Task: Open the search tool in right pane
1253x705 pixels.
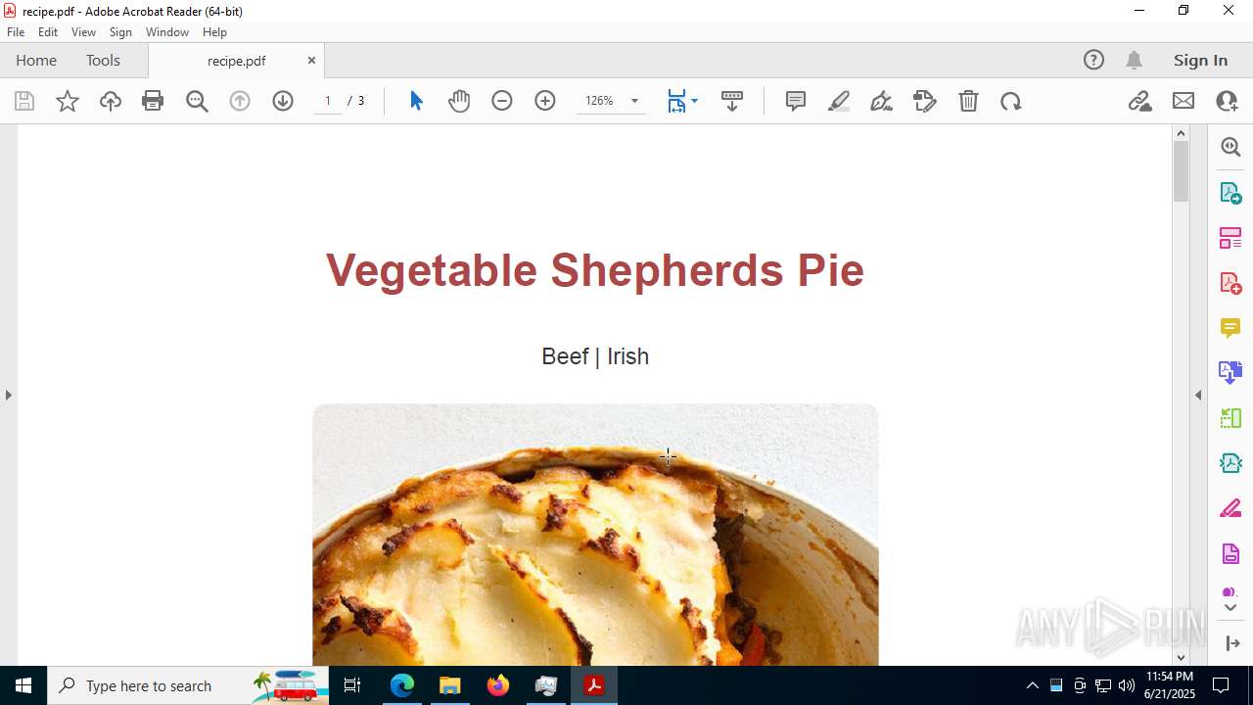Action: point(1230,147)
